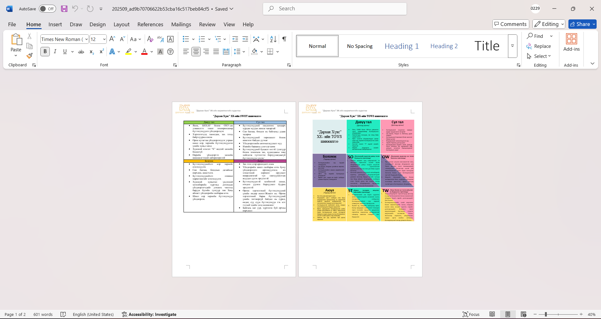This screenshot has width=601, height=319.
Task: Open the Add-ins gallery
Action: 572,43
